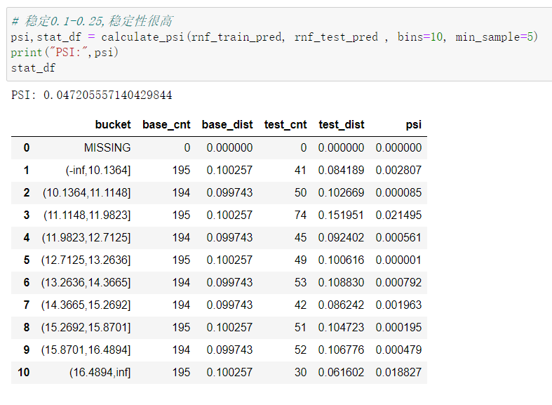Click test_cnt value 74
This screenshot has height=405, width=552.
(301, 215)
